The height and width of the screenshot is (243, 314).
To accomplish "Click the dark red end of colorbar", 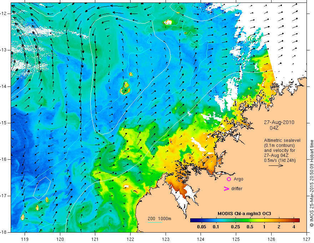I will pos(297,220).
